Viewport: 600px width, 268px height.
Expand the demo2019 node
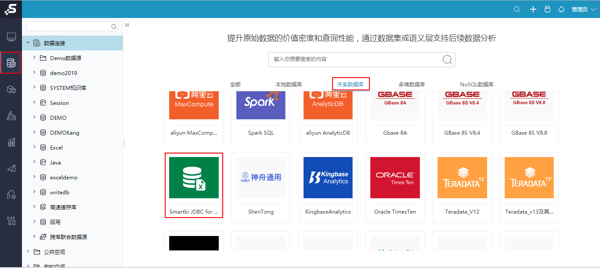[x=34, y=72]
